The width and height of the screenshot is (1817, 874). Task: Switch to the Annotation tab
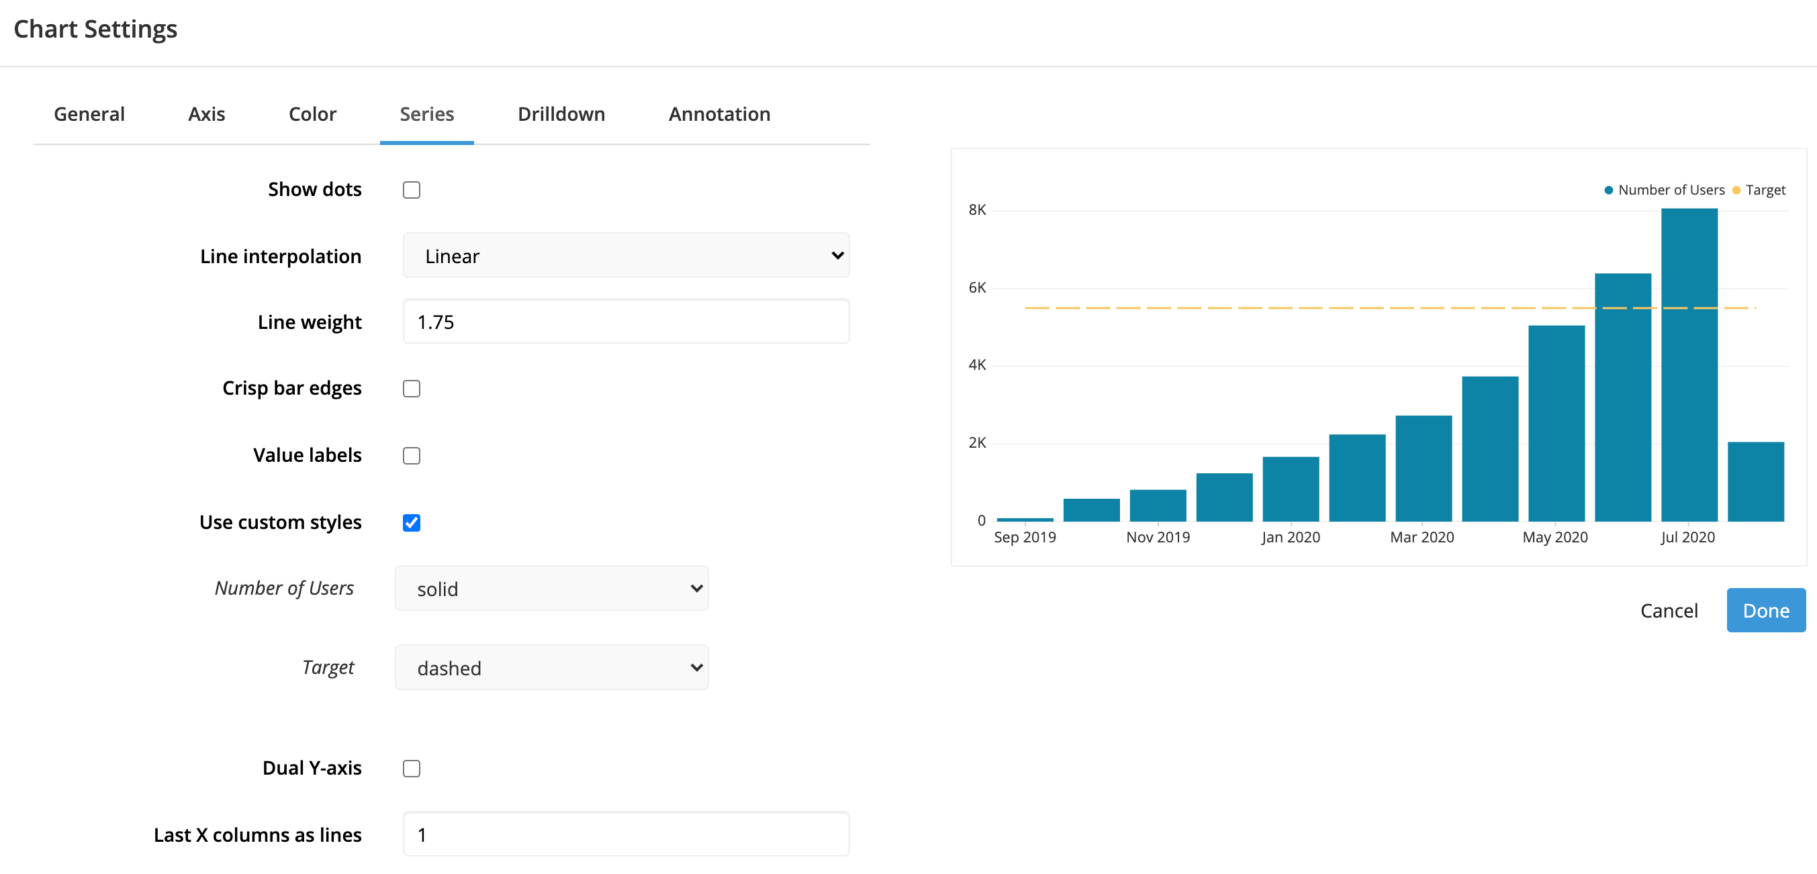[x=720, y=113]
